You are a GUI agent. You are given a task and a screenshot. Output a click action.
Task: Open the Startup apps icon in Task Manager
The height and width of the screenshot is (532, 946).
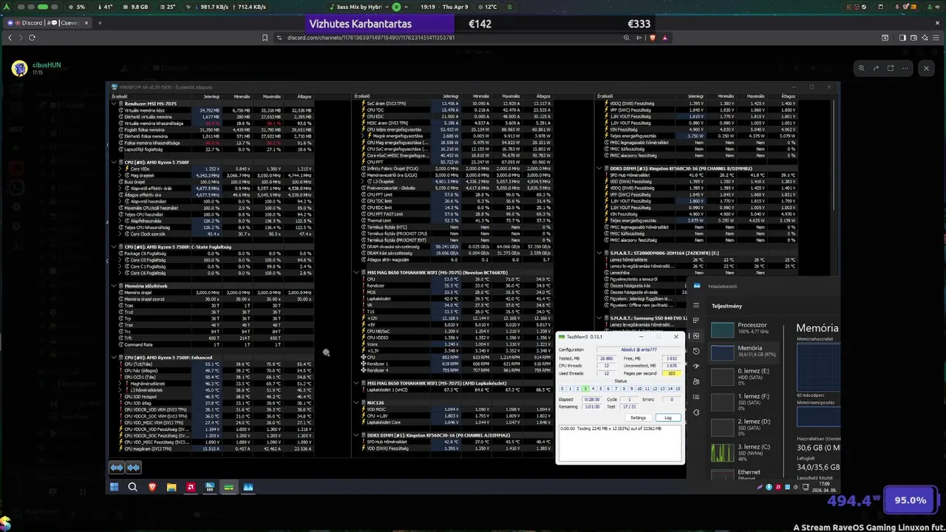coord(696,366)
